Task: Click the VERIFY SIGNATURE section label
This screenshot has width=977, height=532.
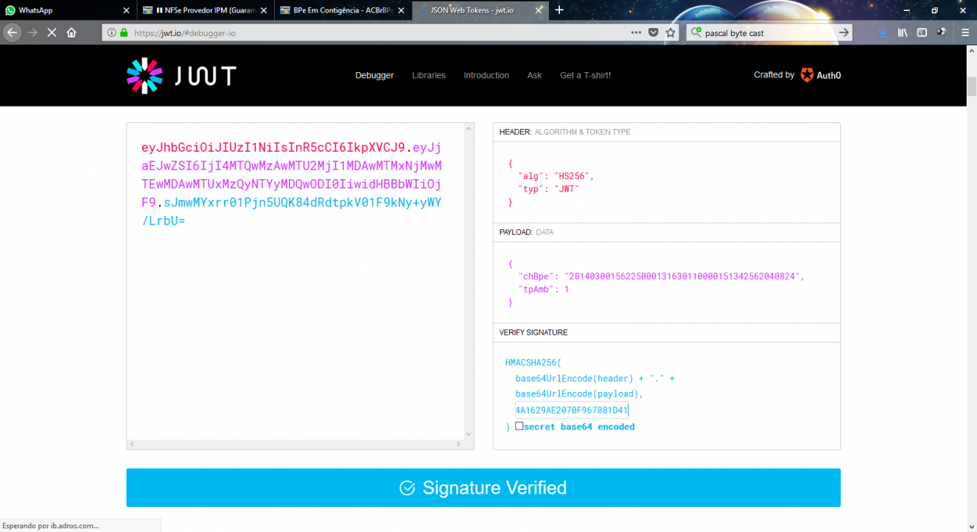Action: [533, 332]
